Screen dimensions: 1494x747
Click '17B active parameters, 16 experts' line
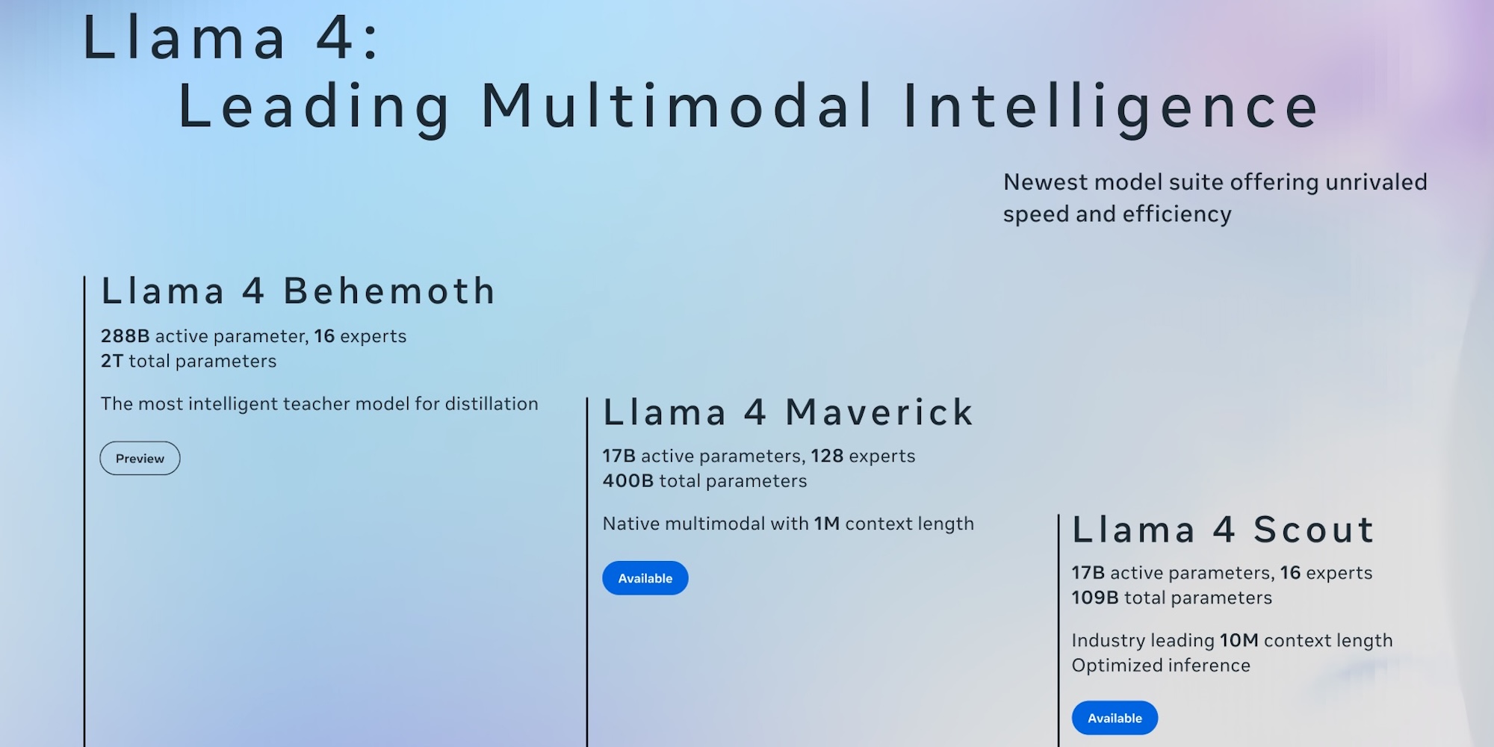tap(1222, 573)
